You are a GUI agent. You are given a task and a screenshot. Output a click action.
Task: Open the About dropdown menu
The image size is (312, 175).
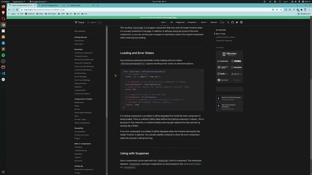click(204, 22)
